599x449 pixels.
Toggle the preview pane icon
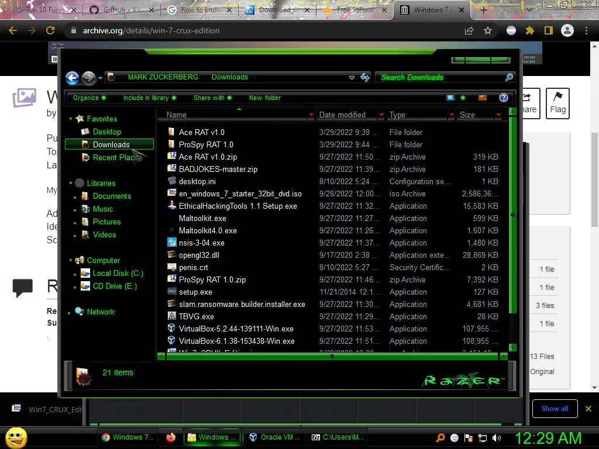click(x=483, y=98)
